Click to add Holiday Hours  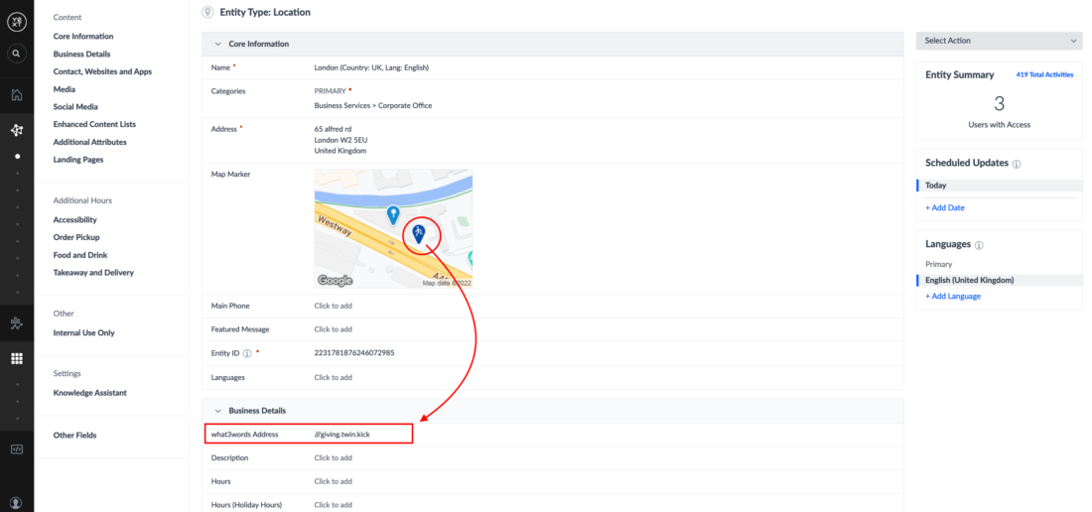[333, 505]
